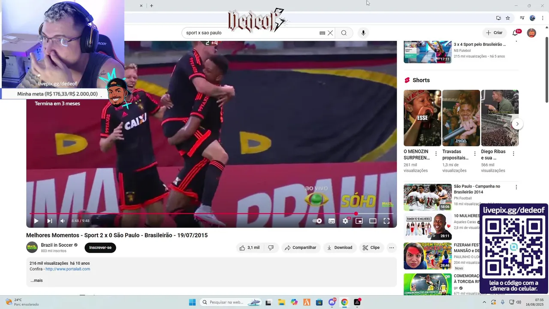Switch to theater mode

tap(373, 221)
